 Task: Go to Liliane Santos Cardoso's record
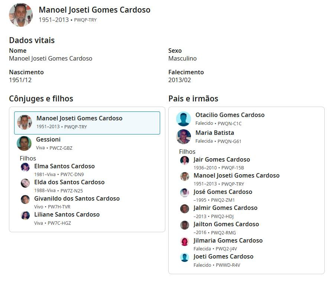coord(67,214)
